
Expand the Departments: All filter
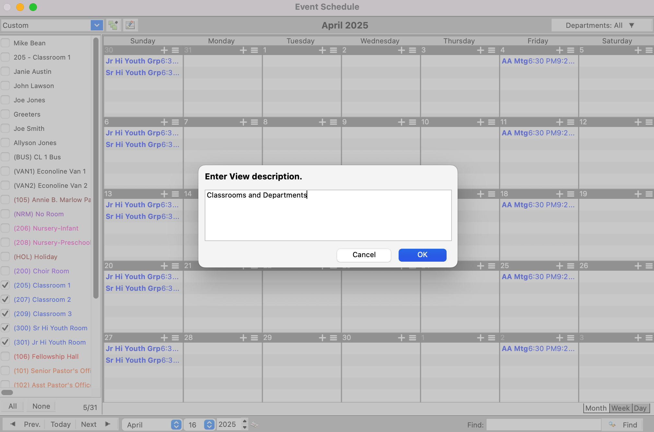[601, 25]
